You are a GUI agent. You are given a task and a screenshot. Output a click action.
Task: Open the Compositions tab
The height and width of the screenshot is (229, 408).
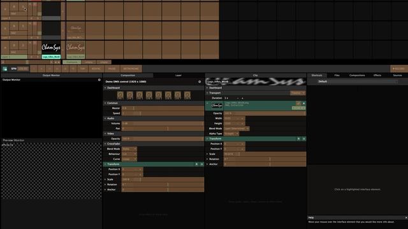point(357,75)
